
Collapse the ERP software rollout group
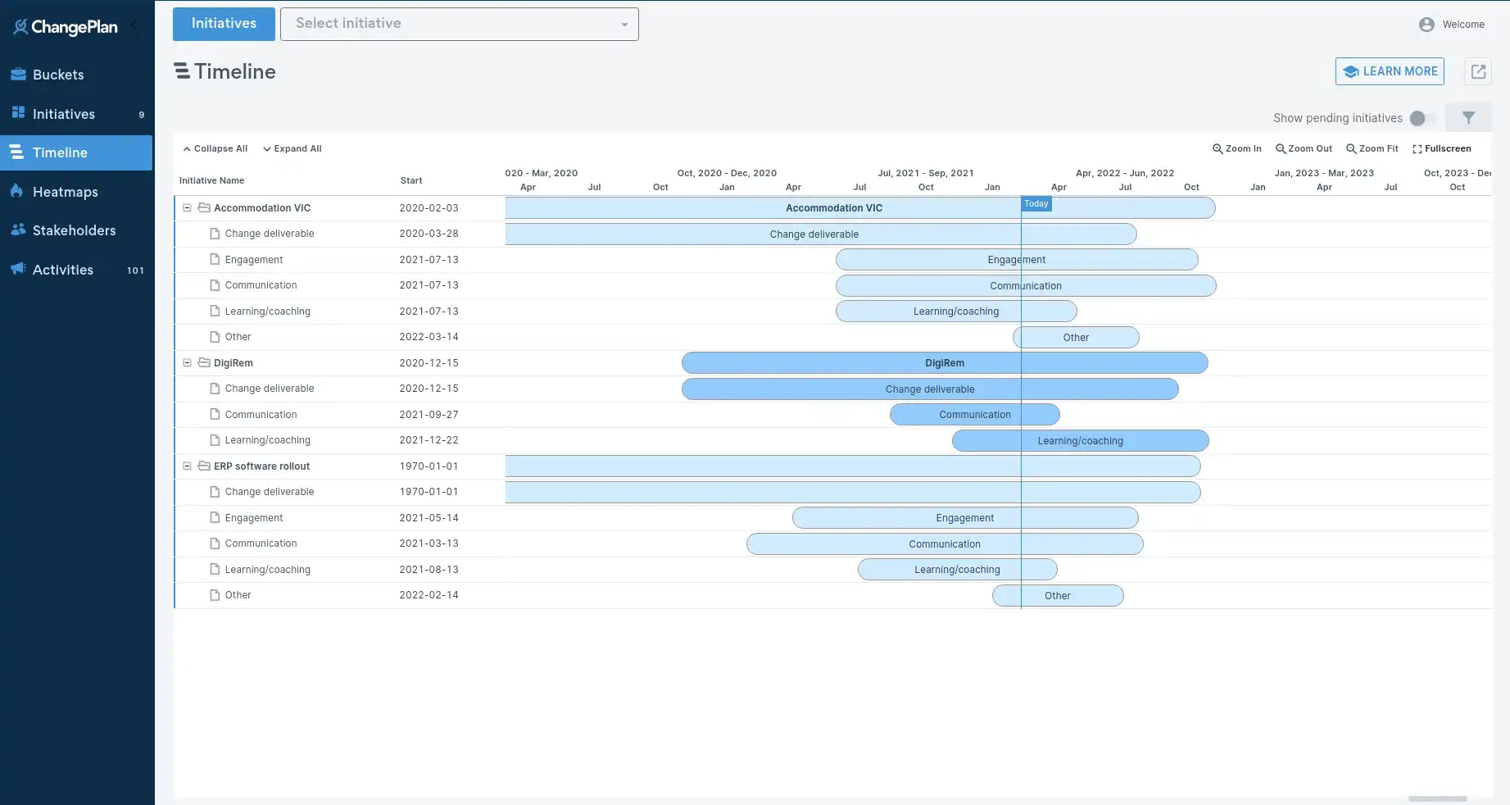(187, 466)
